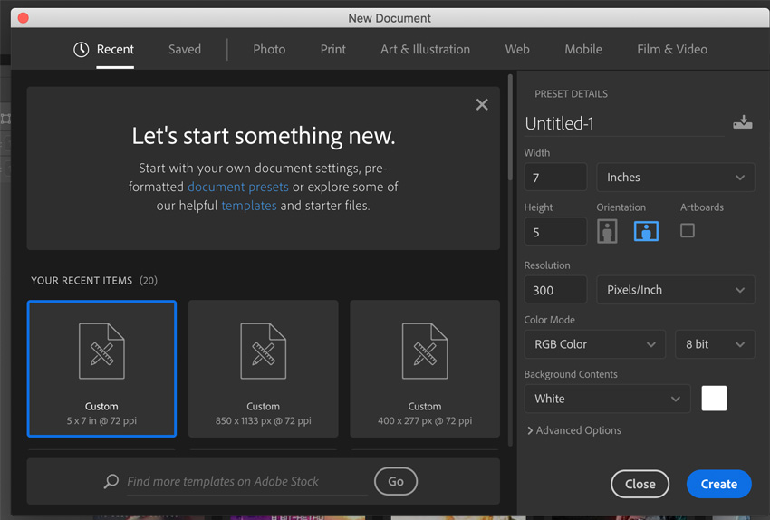Enable the Artboards checkbox

tap(687, 230)
